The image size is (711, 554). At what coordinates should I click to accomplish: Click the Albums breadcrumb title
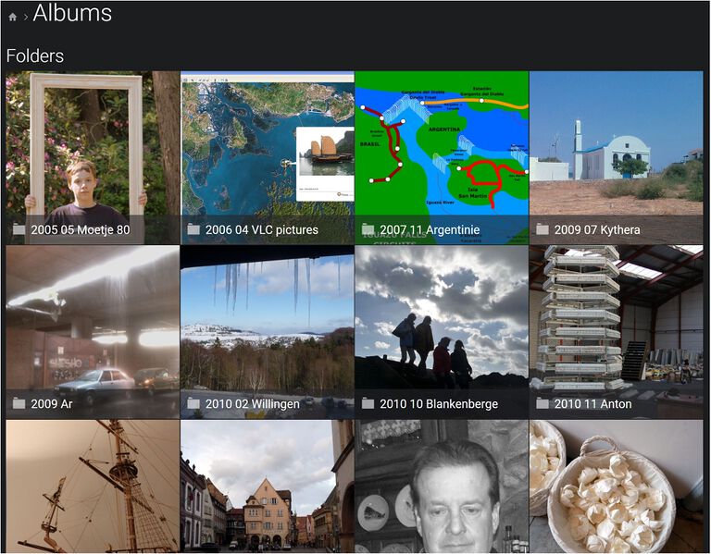72,14
